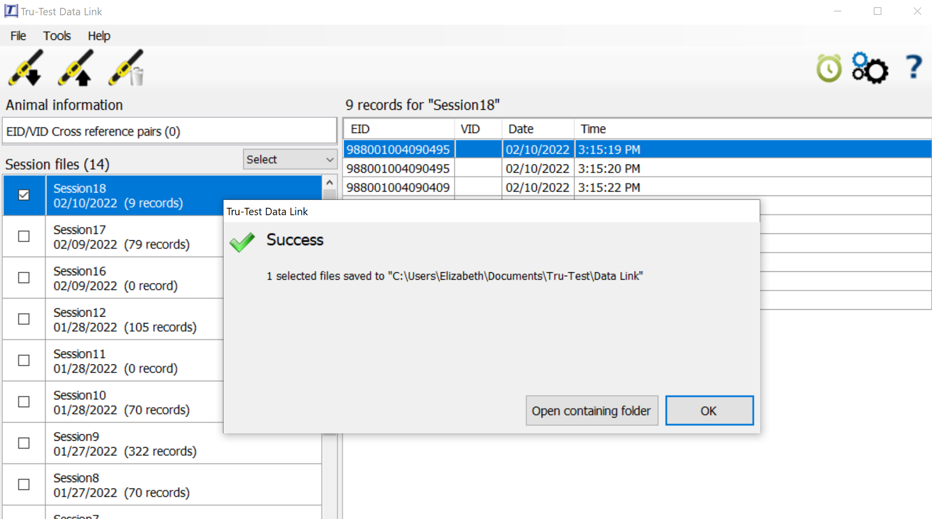Check the Session12 checkbox
Image resolution: width=932 pixels, height=519 pixels.
click(24, 319)
